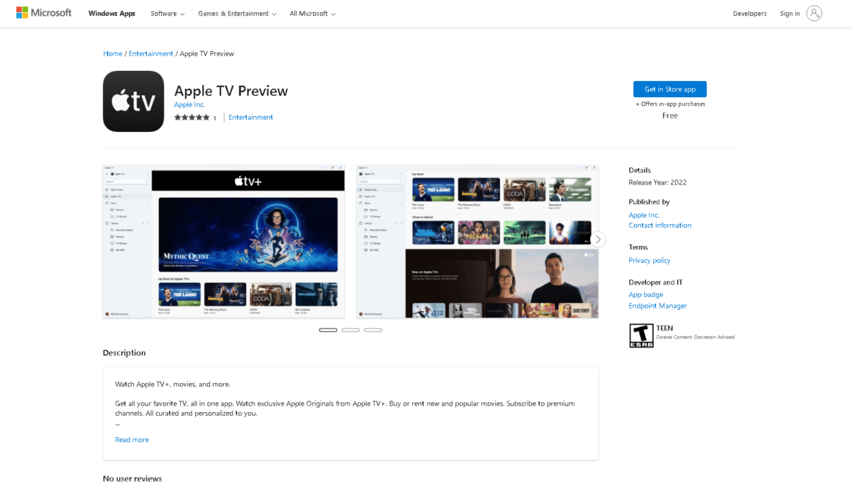
Task: Select the first carousel page indicator
Action: 328,330
